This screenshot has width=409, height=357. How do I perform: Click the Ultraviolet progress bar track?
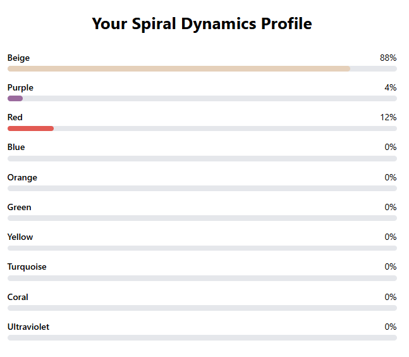(202, 337)
